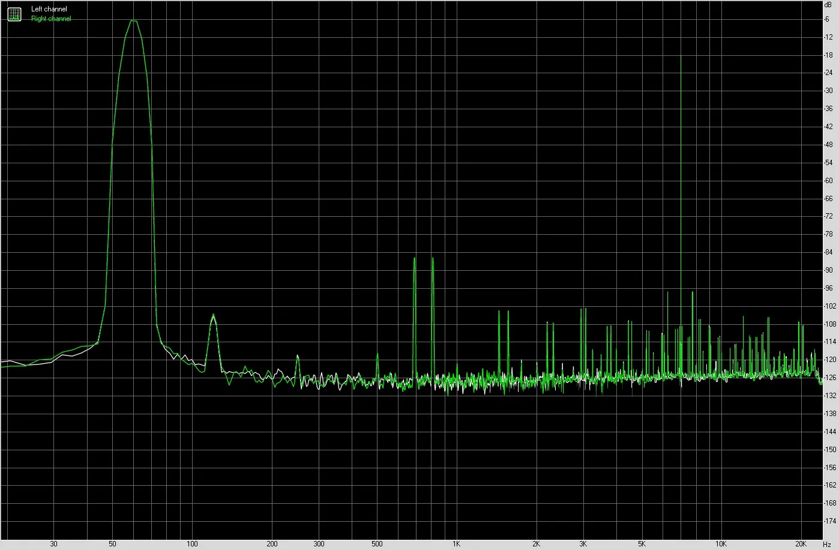Click the '-30' dB axis value

829,91
